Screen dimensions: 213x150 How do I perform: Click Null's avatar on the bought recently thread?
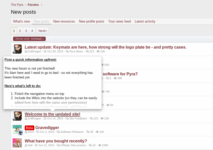17,143
